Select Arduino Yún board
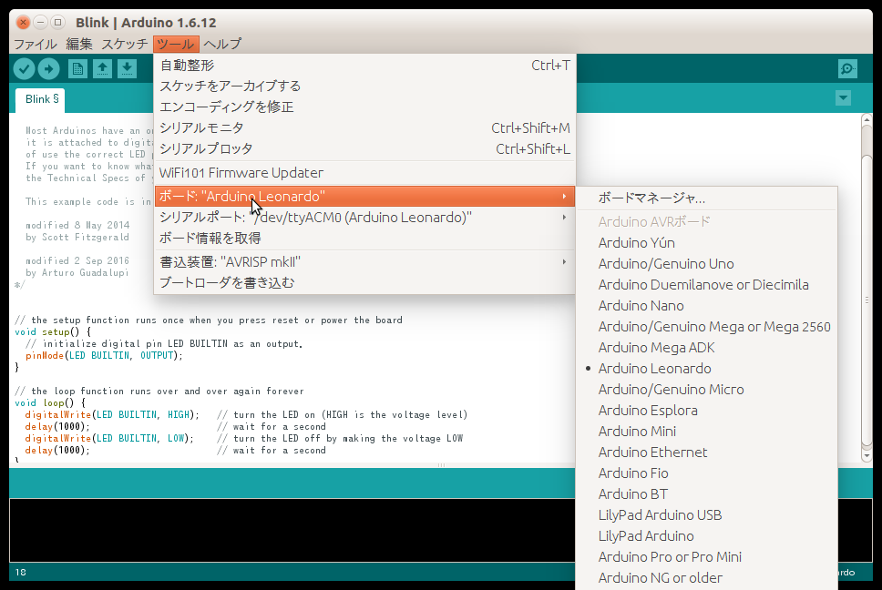Screen dimensions: 882x590 click(x=706, y=243)
